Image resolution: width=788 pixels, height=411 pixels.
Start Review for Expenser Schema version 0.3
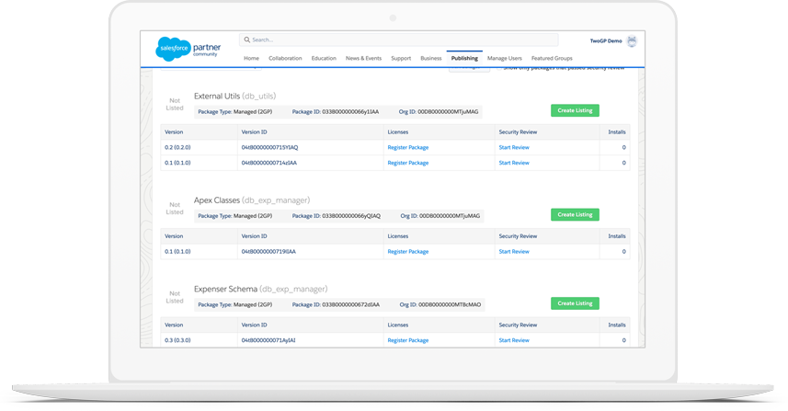click(514, 340)
